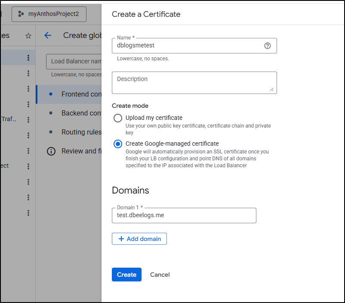Select Create Google-managed certificate radio button

coord(118,144)
